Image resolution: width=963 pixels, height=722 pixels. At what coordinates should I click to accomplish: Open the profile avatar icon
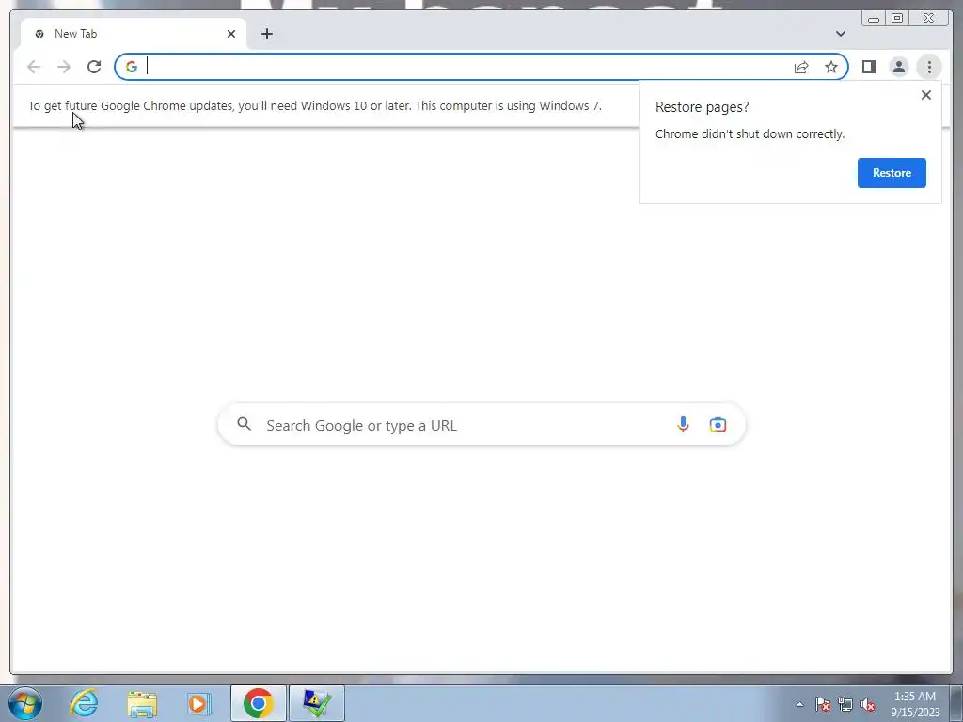[898, 67]
